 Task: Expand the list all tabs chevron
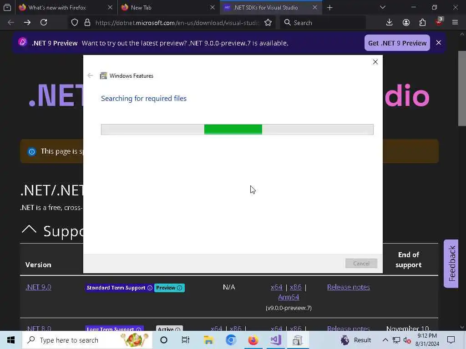tap(382, 7)
